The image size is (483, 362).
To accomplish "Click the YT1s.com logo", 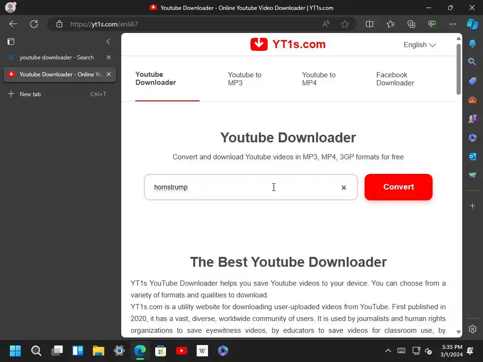I will pyautogui.click(x=288, y=44).
